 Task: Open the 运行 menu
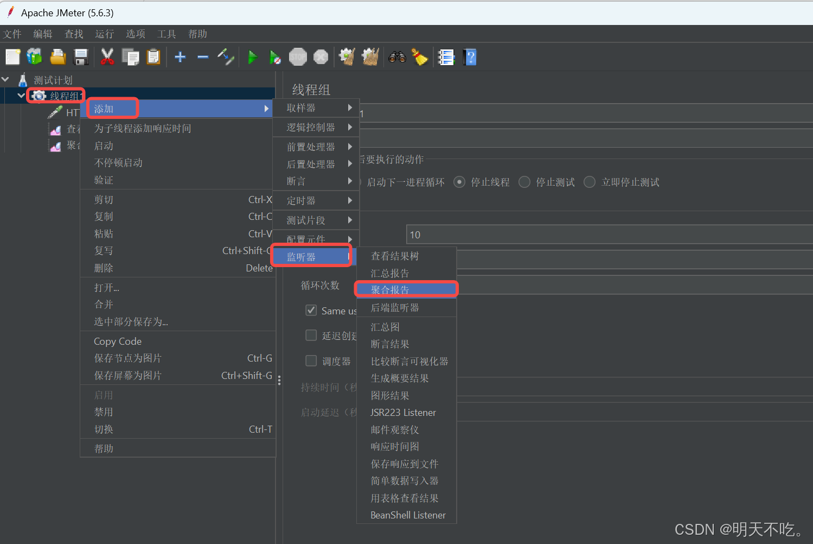105,34
